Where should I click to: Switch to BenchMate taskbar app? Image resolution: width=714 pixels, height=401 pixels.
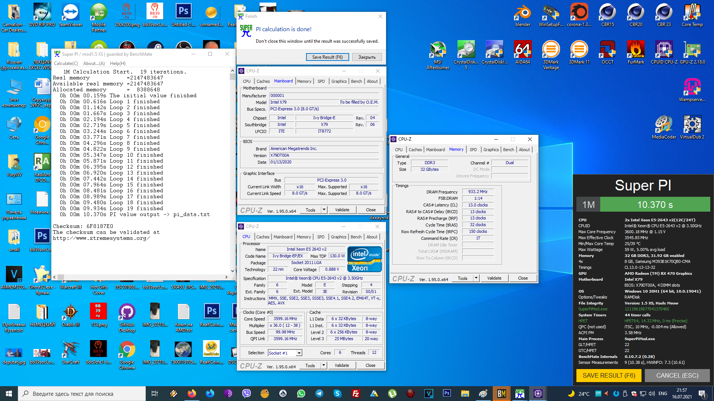coord(502,394)
